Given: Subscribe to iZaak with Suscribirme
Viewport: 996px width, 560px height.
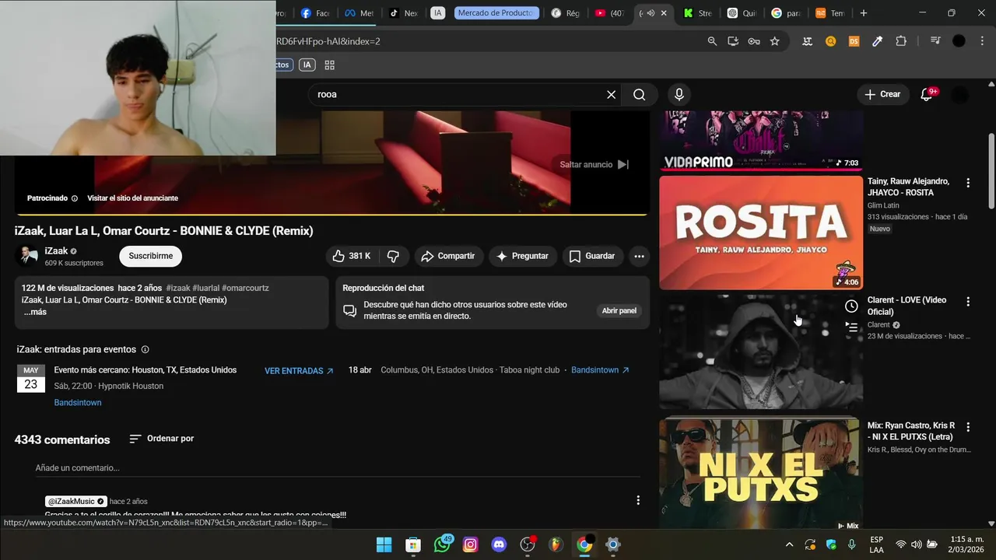Looking at the screenshot, I should 150,256.
